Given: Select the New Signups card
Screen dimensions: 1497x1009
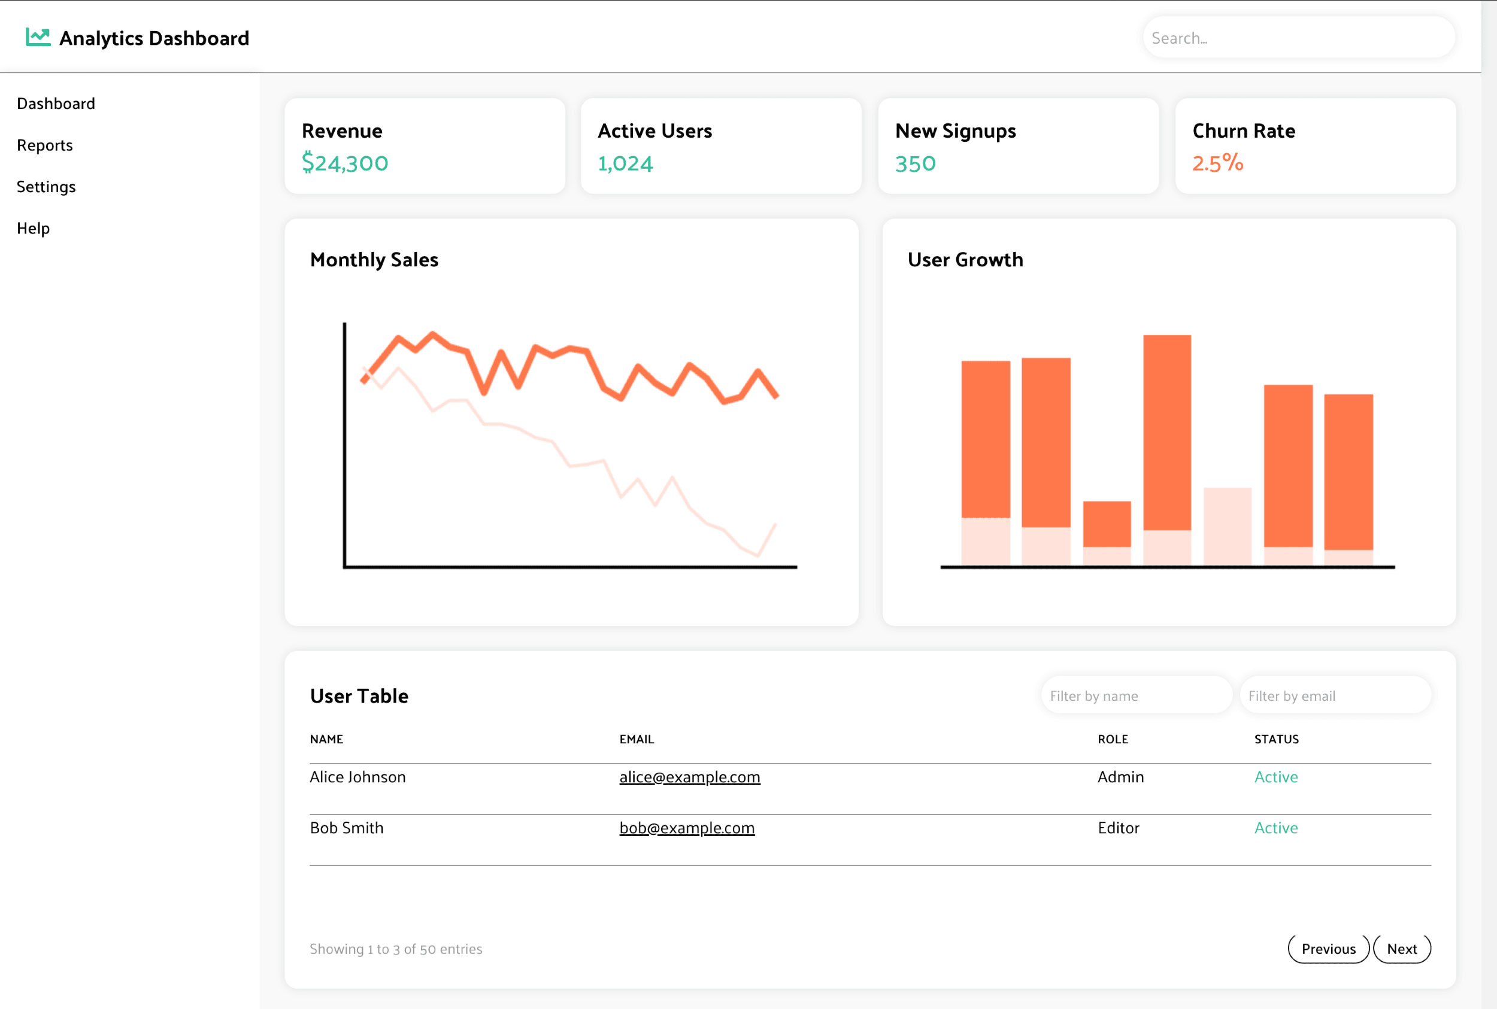Looking at the screenshot, I should point(1017,146).
